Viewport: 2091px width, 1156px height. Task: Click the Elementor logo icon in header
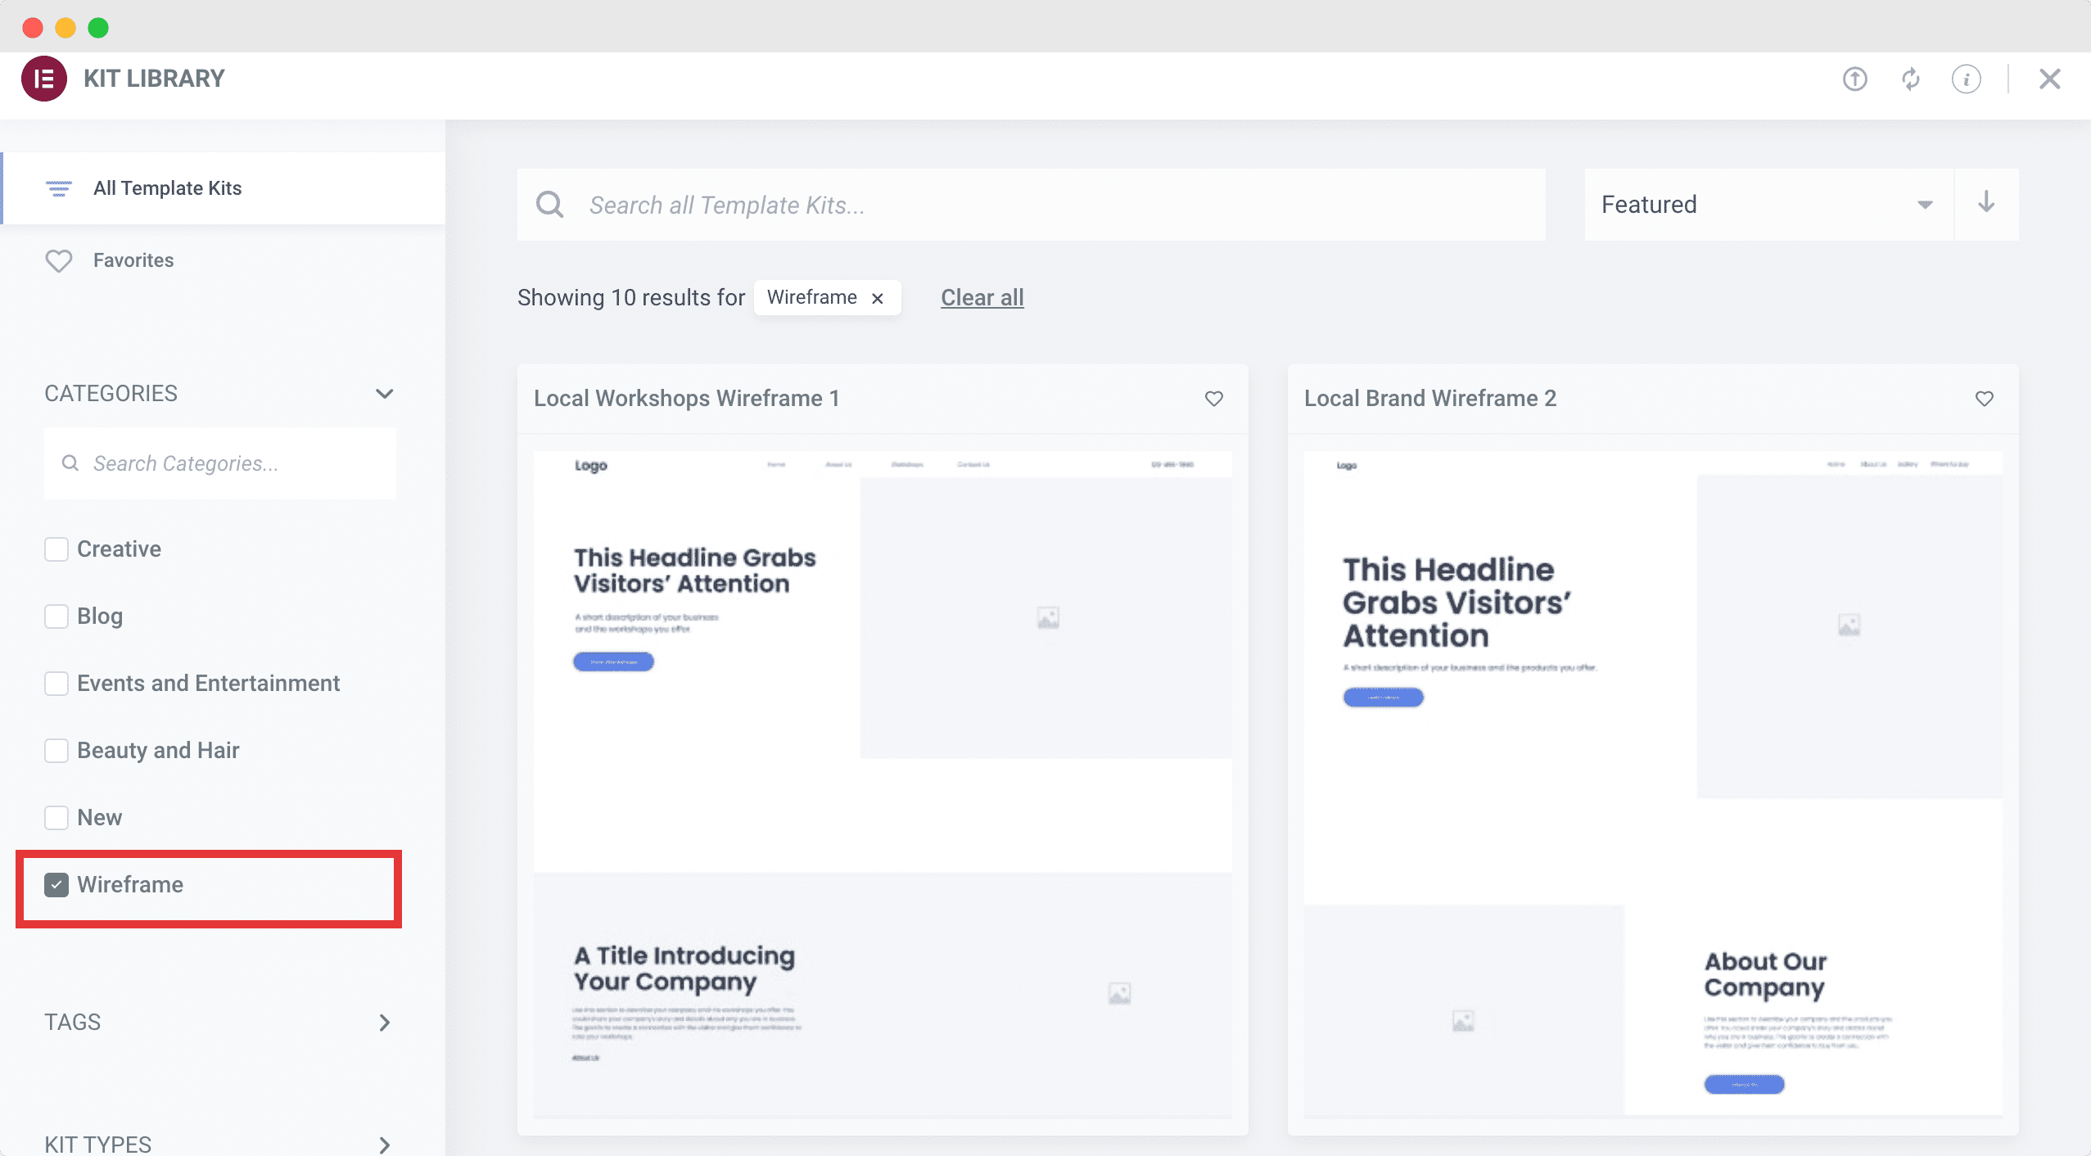click(43, 79)
